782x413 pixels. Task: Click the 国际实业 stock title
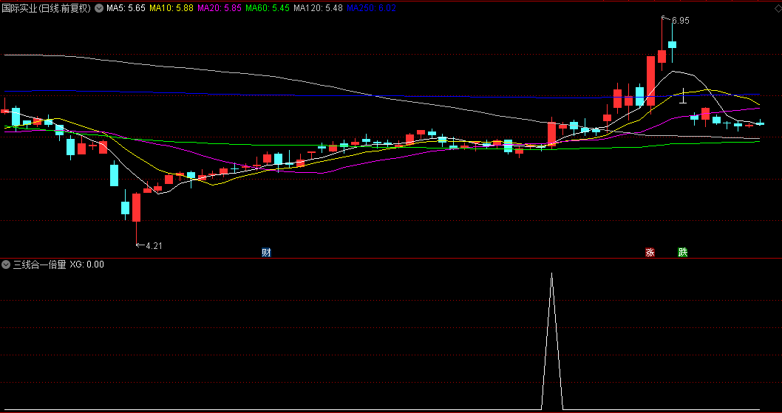[46, 9]
